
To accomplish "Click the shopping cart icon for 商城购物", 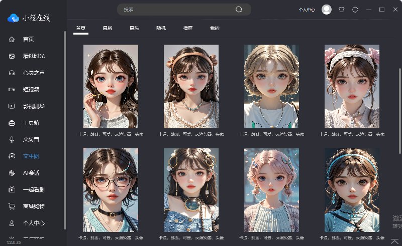I will (12, 206).
